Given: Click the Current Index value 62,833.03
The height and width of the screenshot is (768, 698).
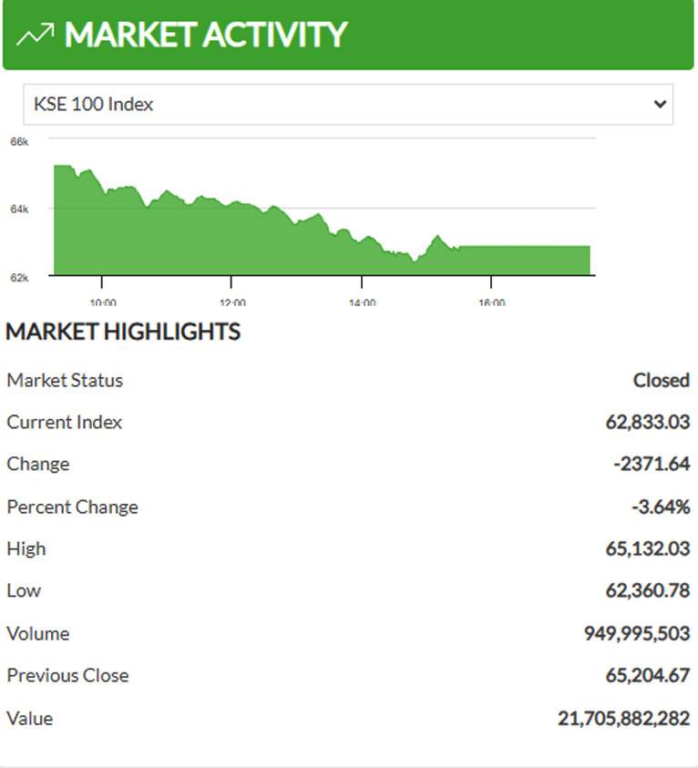Looking at the screenshot, I should [x=648, y=422].
